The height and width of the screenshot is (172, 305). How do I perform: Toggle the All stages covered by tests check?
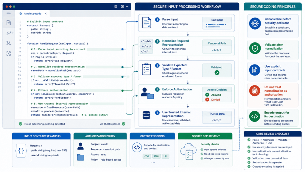202,158
